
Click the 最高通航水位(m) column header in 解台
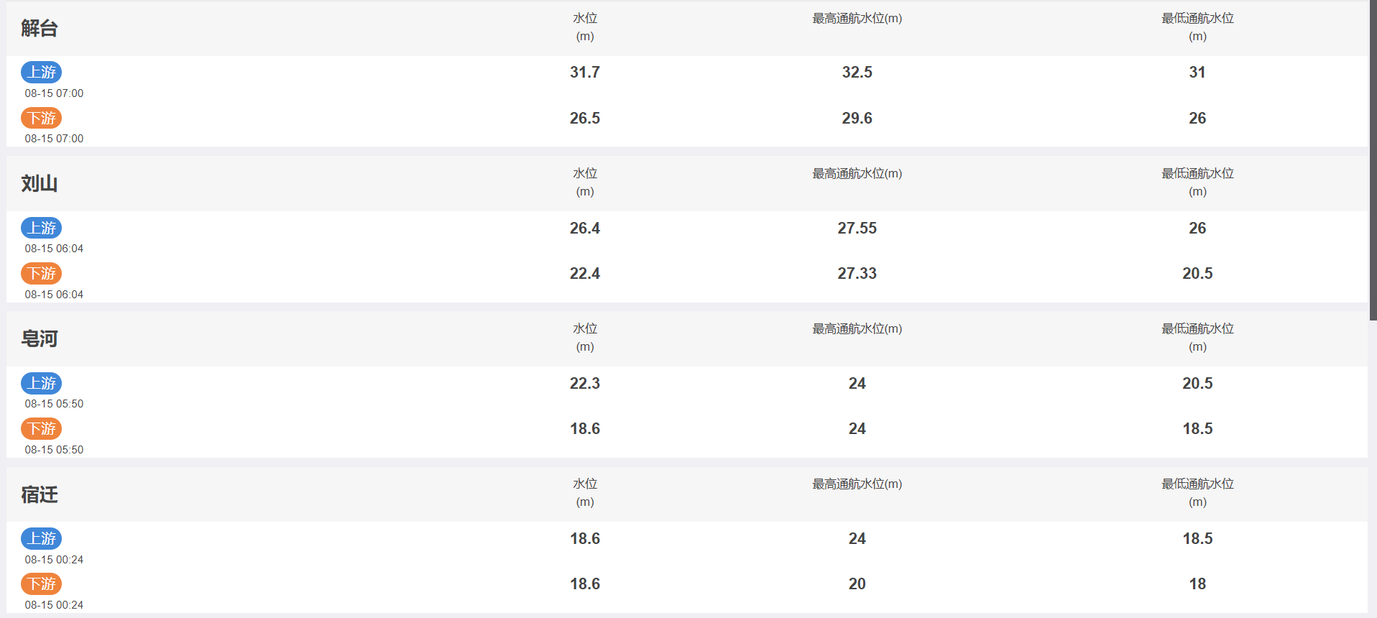click(857, 19)
